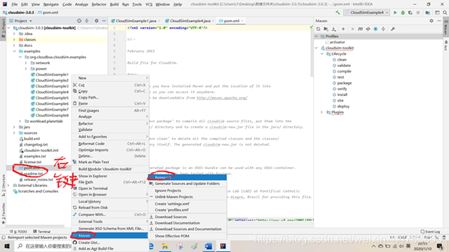Add Maven Projects plus icon
Screen dimensions: 449x252
tap(343, 29)
